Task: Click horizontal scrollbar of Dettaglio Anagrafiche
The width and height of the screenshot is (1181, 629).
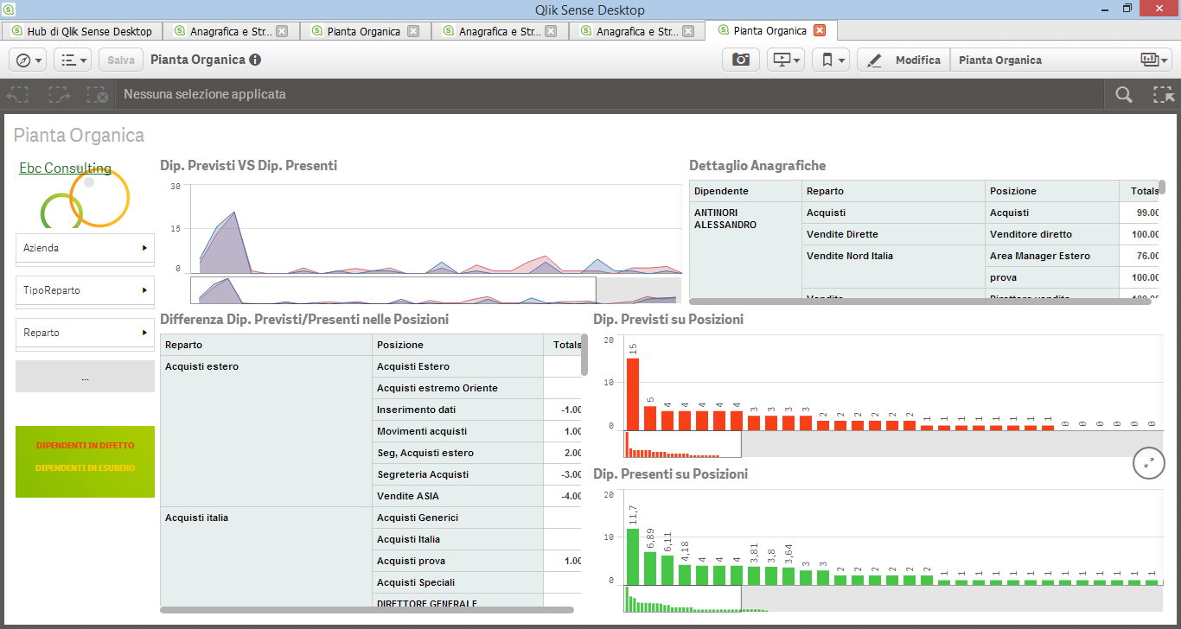Action: (920, 302)
